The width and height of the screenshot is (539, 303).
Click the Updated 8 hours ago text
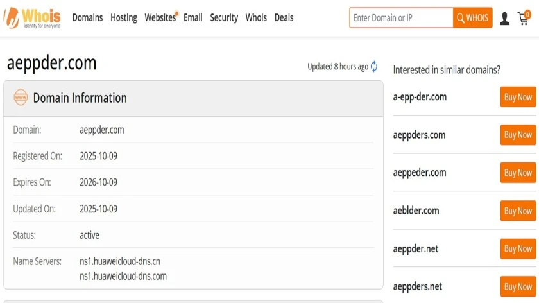[338, 67]
